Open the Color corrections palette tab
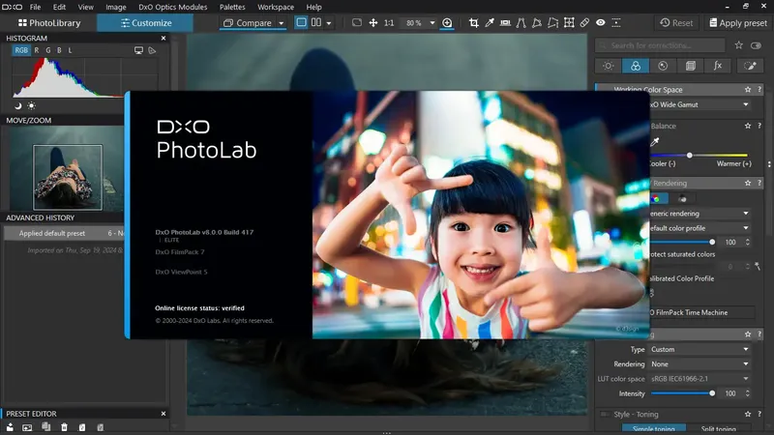This screenshot has width=774, height=435. (x=635, y=66)
